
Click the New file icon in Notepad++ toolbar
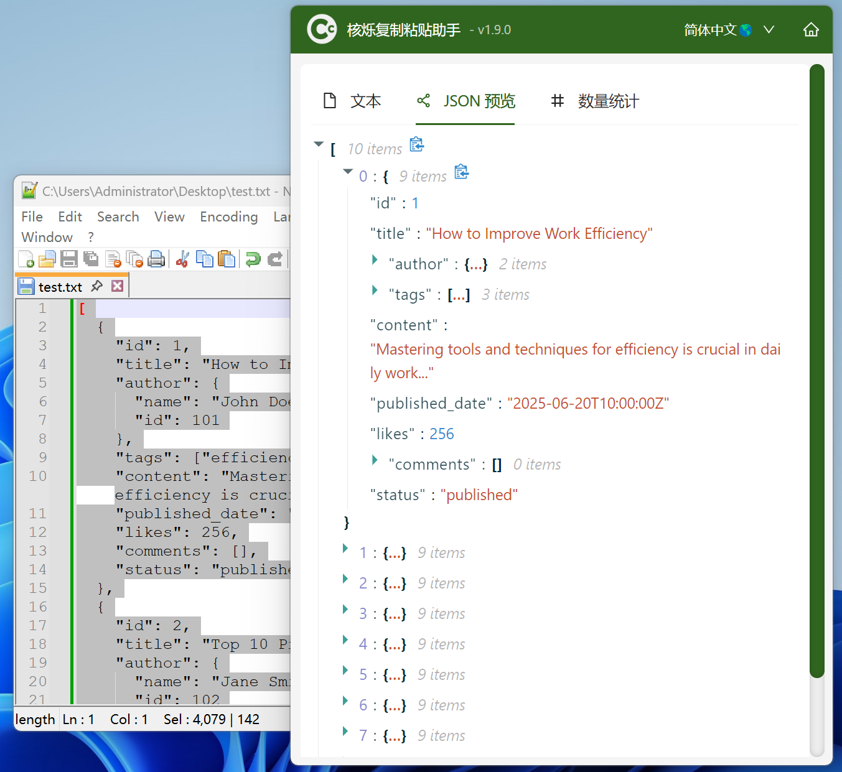26,259
